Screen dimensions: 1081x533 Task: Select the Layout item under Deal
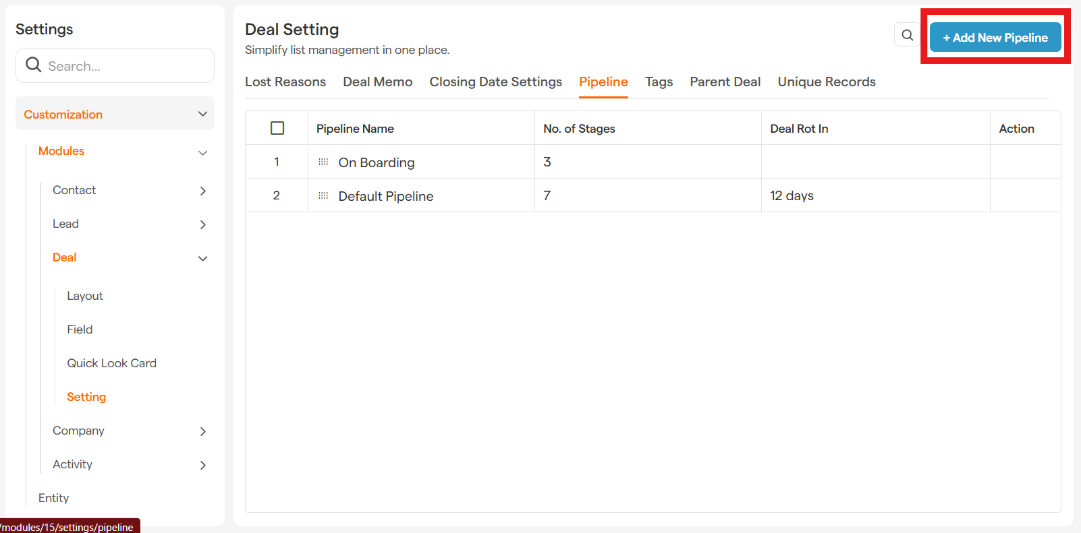[x=85, y=296]
